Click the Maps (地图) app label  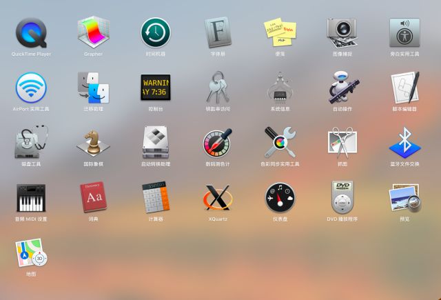(x=31, y=274)
